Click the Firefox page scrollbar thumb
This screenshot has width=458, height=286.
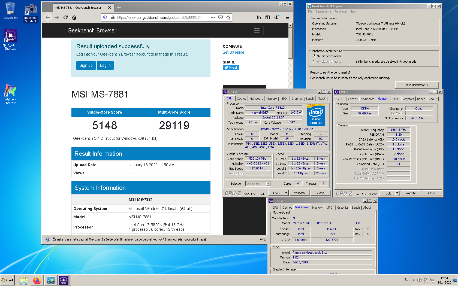click(x=291, y=44)
